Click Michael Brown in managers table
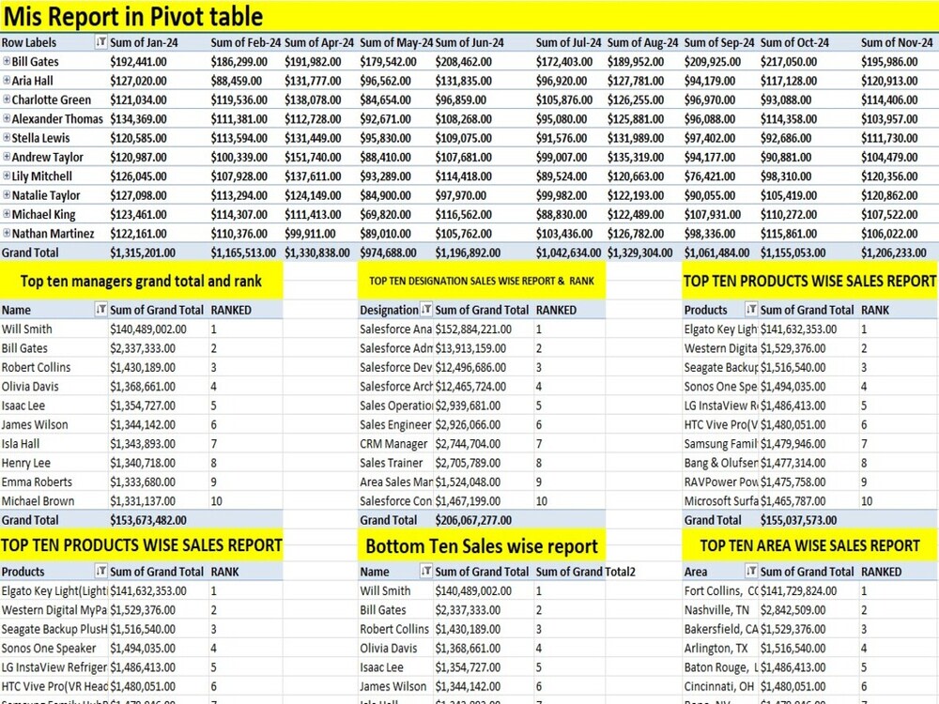Image resolution: width=939 pixels, height=704 pixels. (38, 501)
